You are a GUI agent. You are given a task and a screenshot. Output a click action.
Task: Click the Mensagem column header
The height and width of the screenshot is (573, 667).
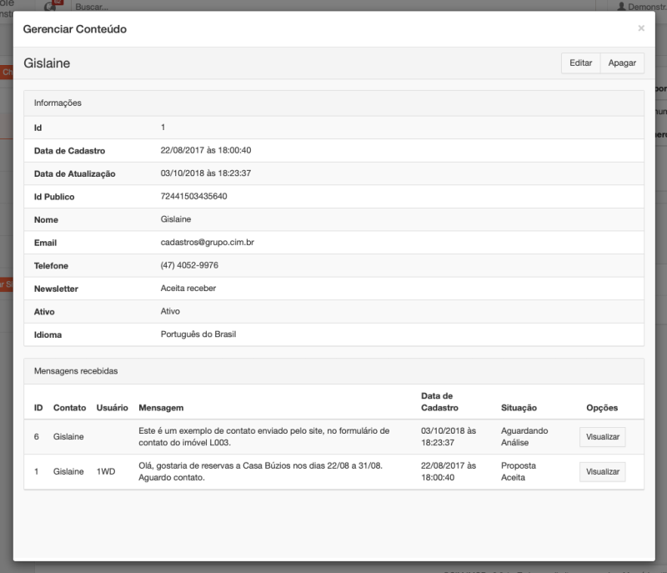[x=161, y=408]
